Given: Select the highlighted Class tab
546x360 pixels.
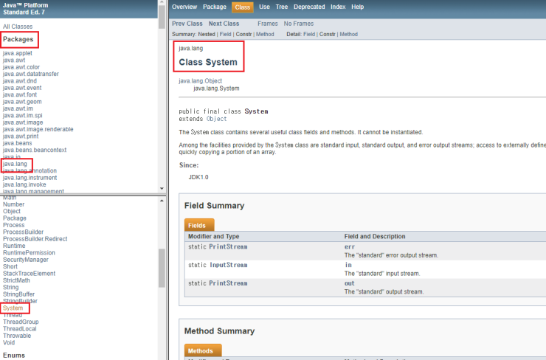Looking at the screenshot, I should [242, 7].
